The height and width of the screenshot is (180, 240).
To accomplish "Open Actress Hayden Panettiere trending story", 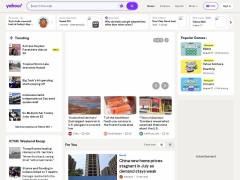I will [x=34, y=49].
